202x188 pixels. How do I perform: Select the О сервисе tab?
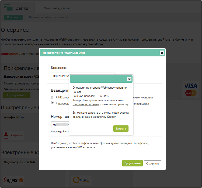tap(13, 17)
